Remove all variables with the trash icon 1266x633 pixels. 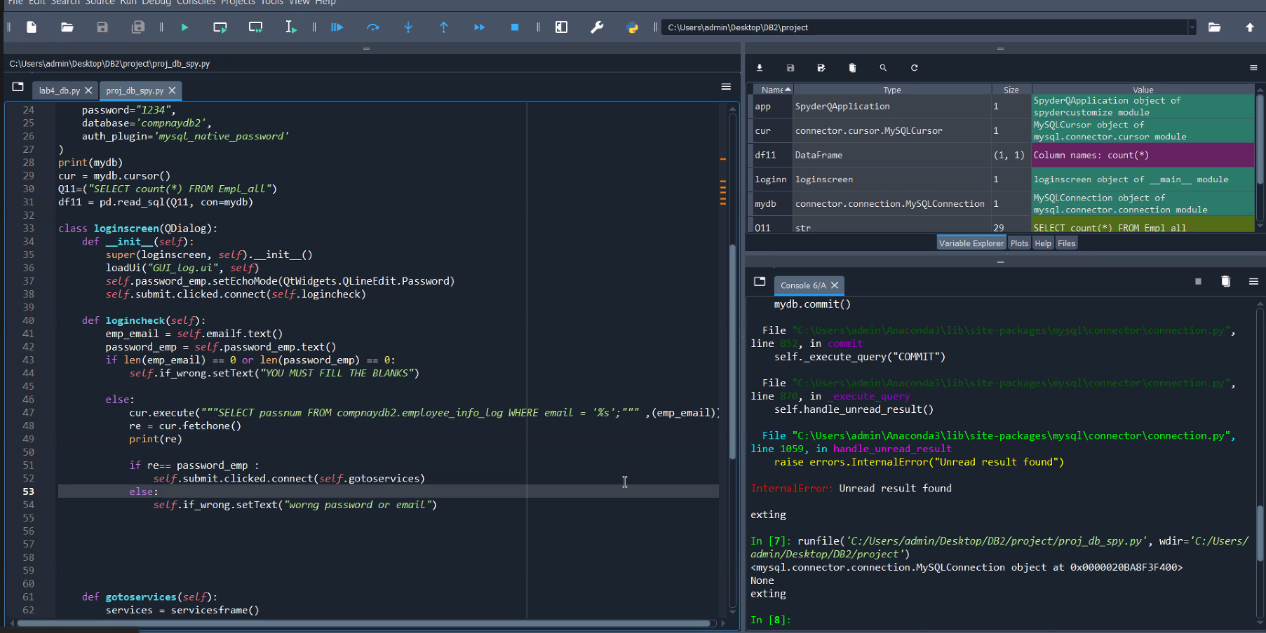[x=852, y=68]
